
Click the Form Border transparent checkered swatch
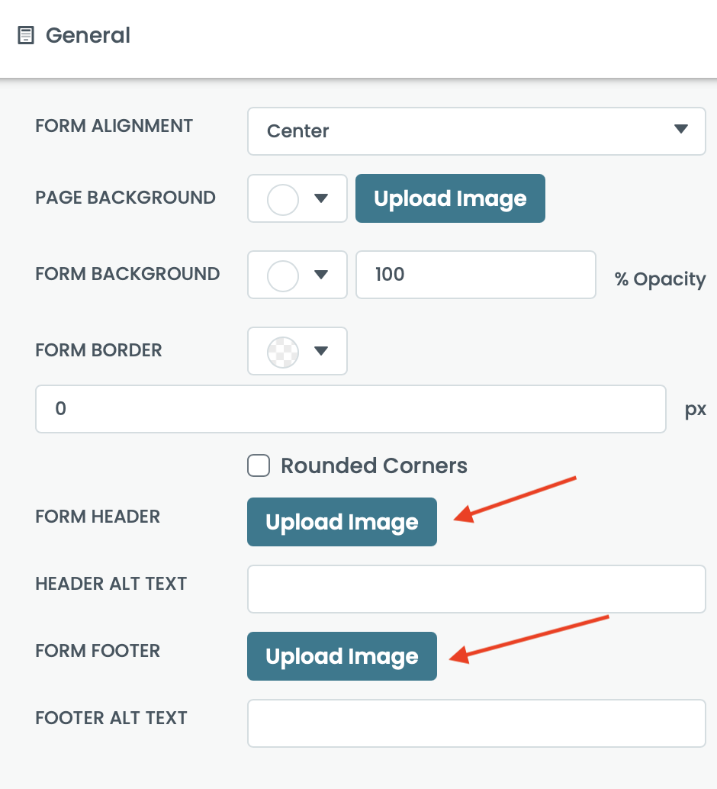tap(282, 351)
